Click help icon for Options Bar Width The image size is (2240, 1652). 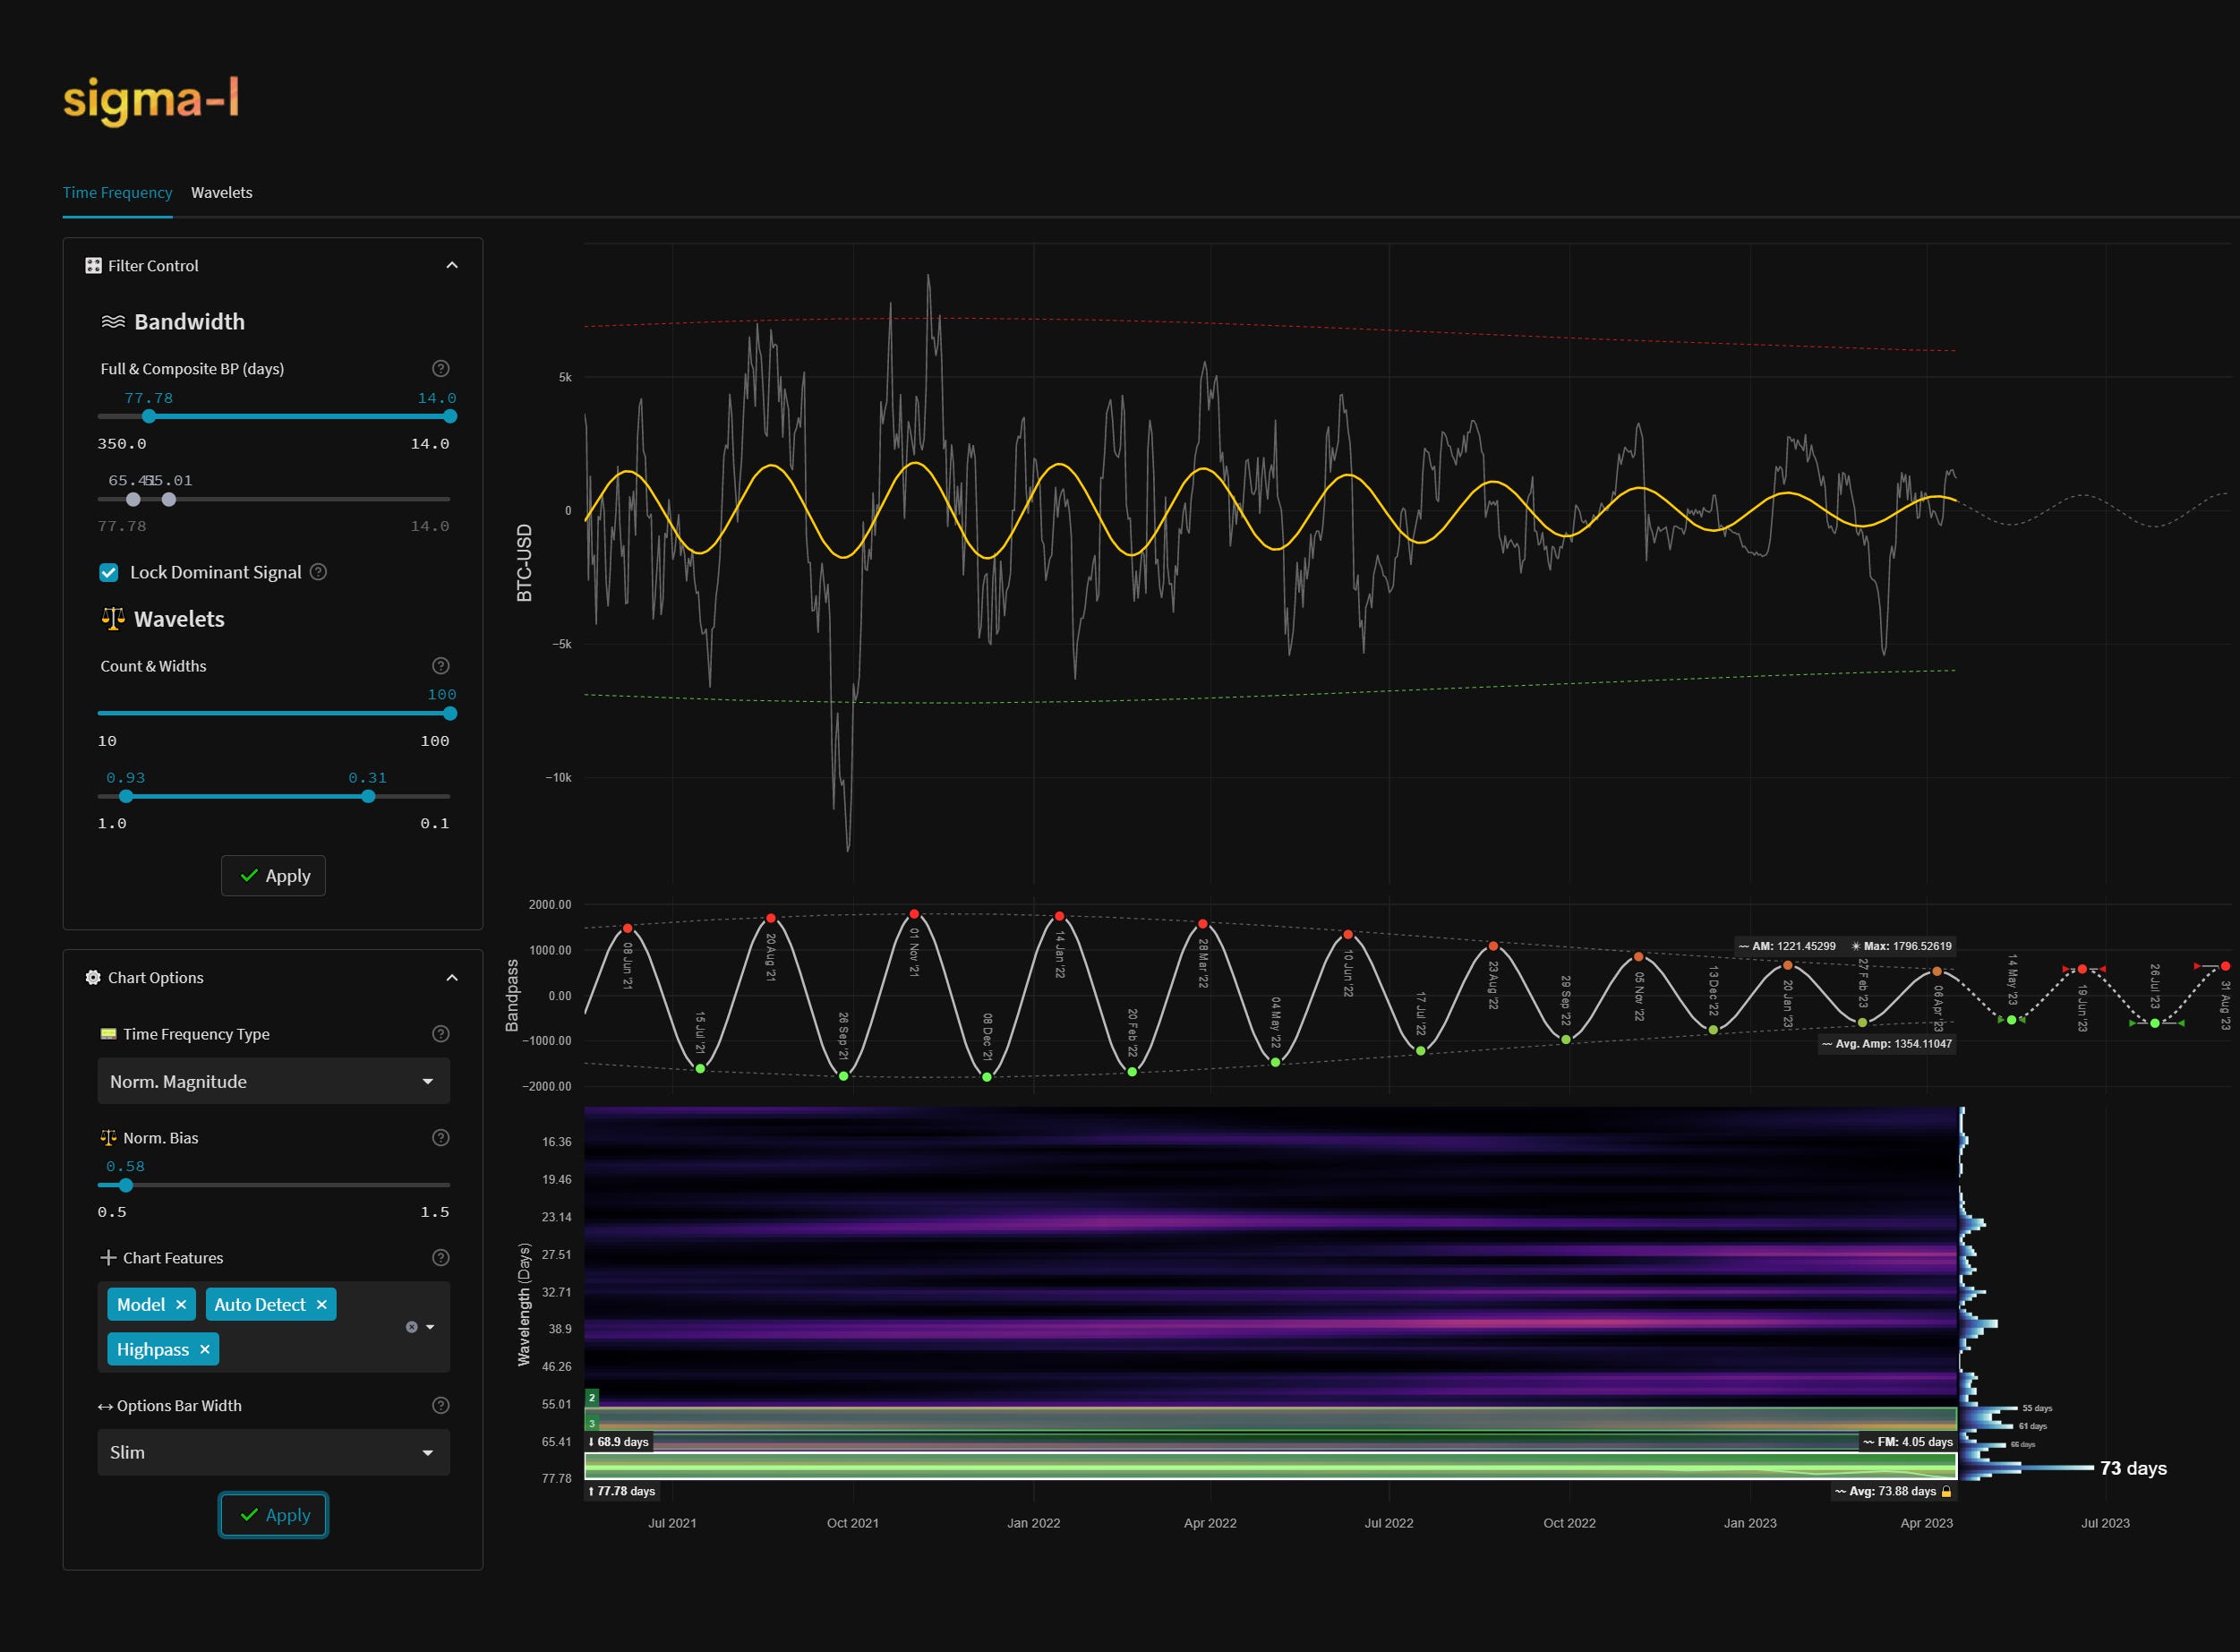[x=440, y=1406]
